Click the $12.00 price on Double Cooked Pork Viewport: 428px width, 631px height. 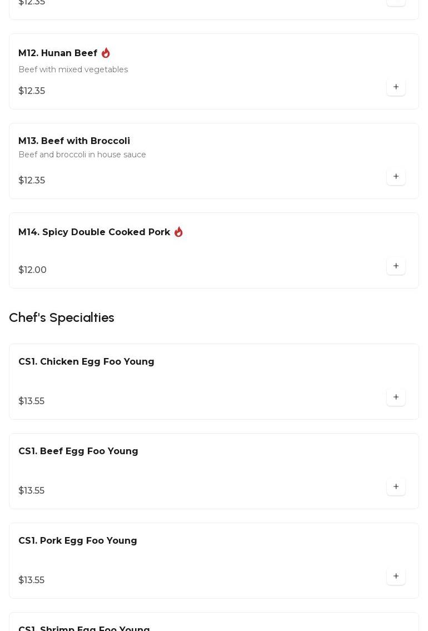pos(32,270)
